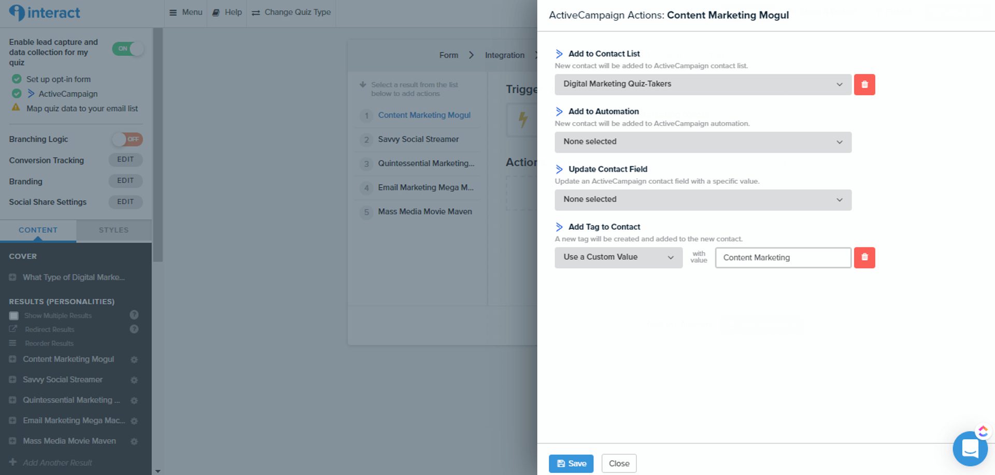
Task: Click gear icon for Mass Media Movie Maven
Action: click(134, 441)
